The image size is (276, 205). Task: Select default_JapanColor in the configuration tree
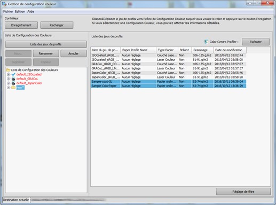click(x=29, y=83)
